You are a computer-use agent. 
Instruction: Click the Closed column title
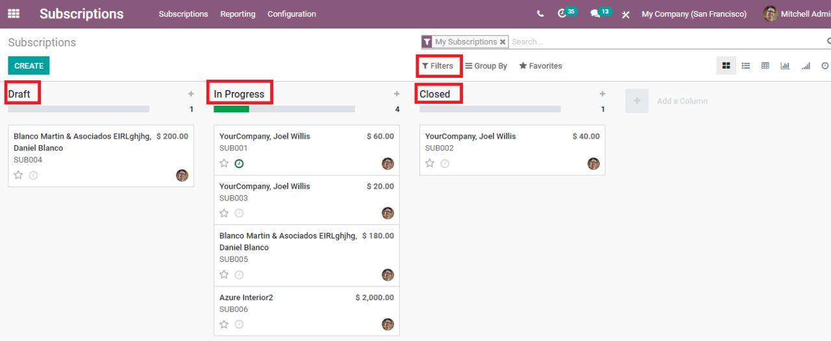click(434, 94)
